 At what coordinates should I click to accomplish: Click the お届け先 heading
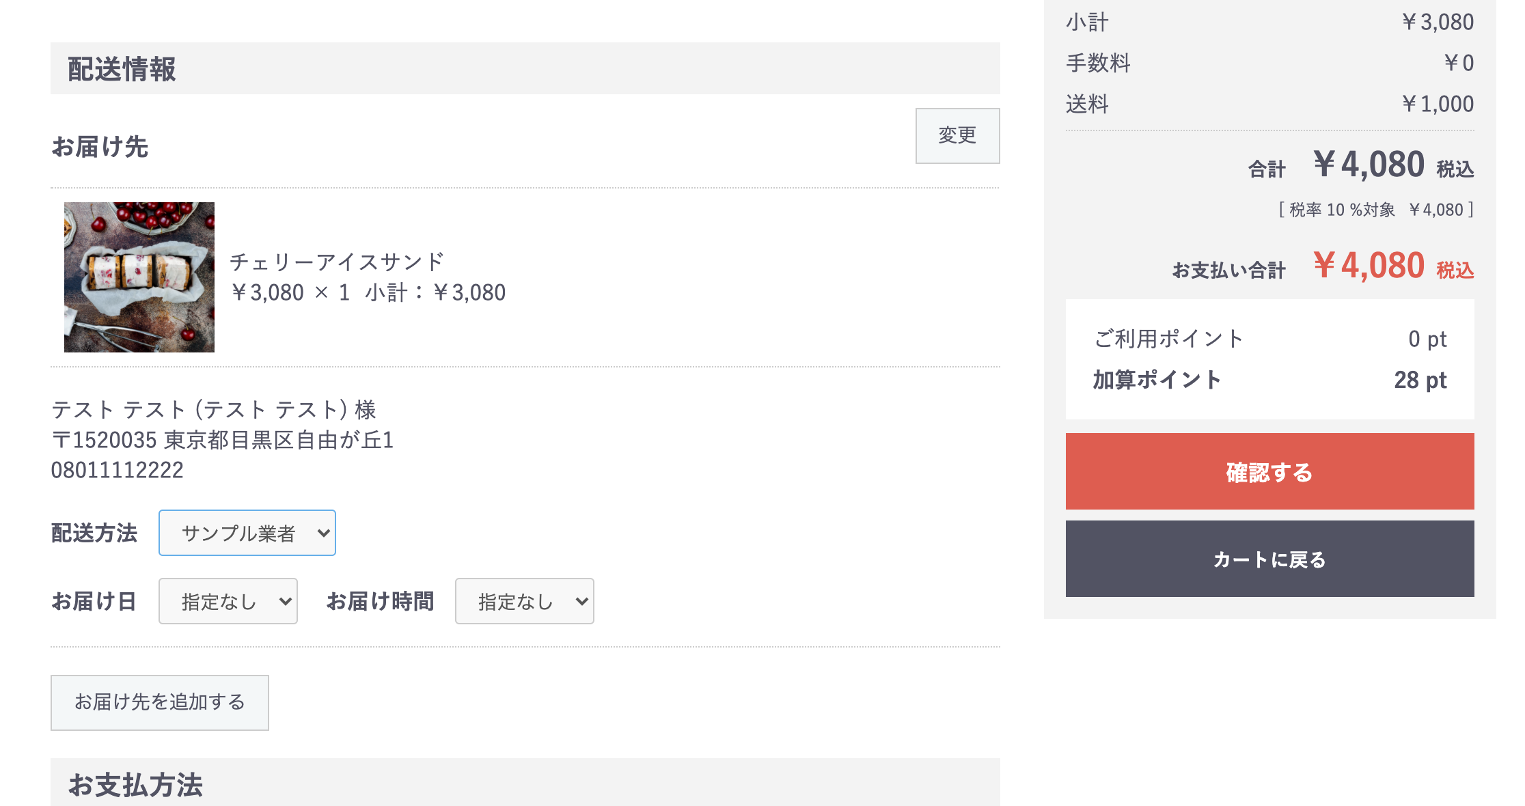click(x=100, y=147)
